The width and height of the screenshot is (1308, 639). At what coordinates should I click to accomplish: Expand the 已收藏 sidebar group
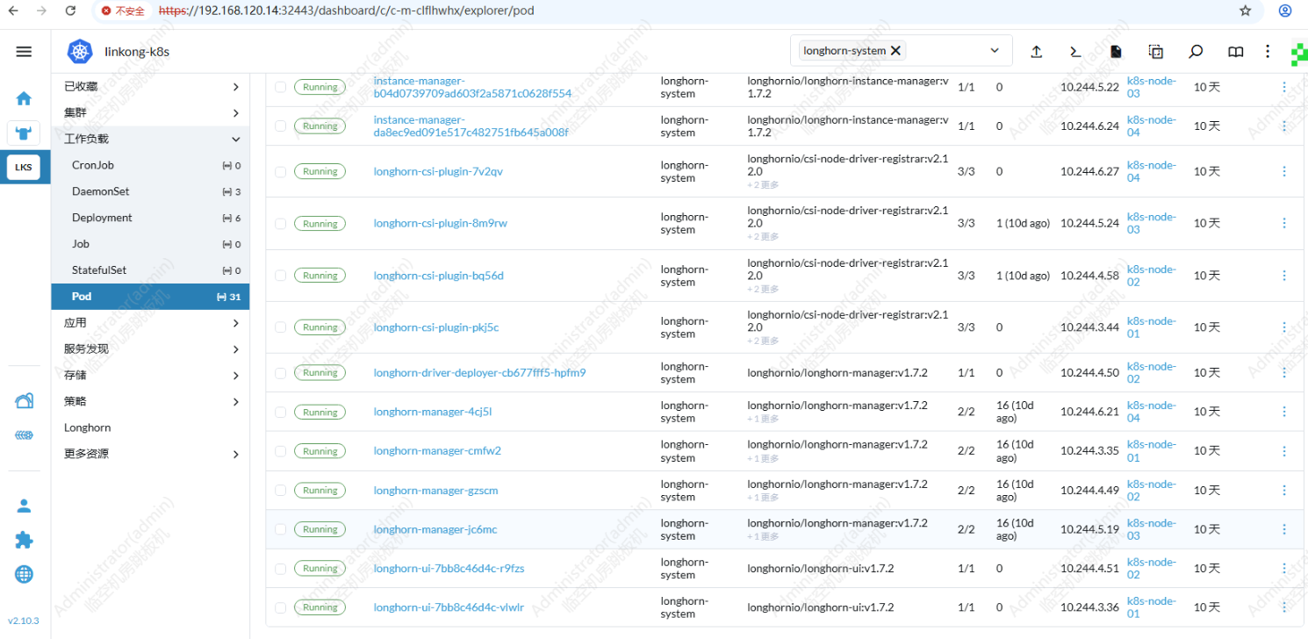(235, 87)
